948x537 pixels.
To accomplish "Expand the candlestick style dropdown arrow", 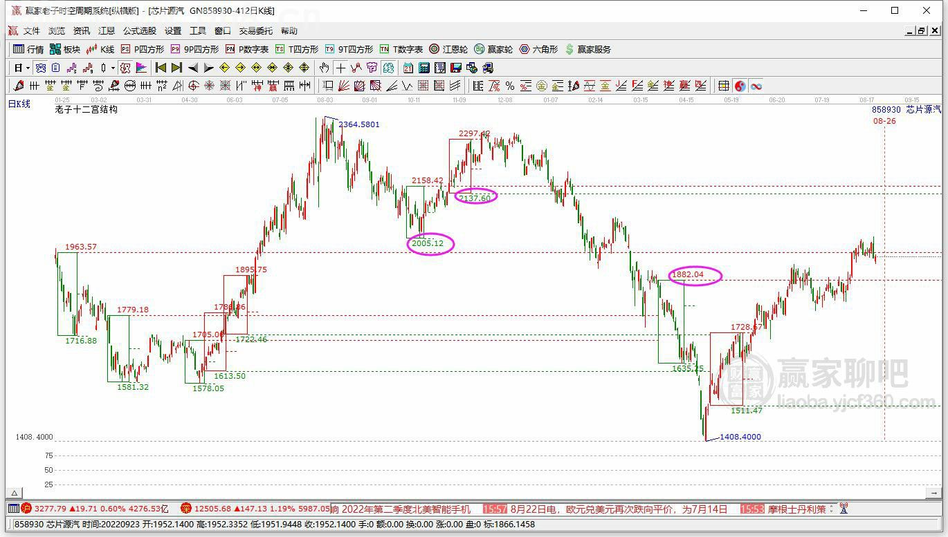I will point(113,68).
